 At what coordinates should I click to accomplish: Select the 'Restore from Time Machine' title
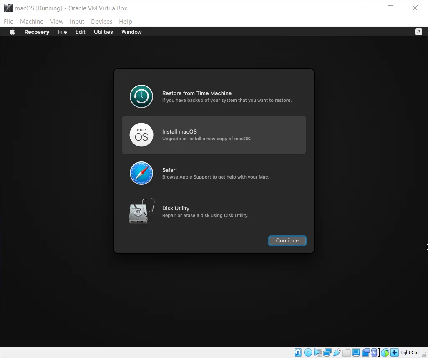click(x=197, y=93)
